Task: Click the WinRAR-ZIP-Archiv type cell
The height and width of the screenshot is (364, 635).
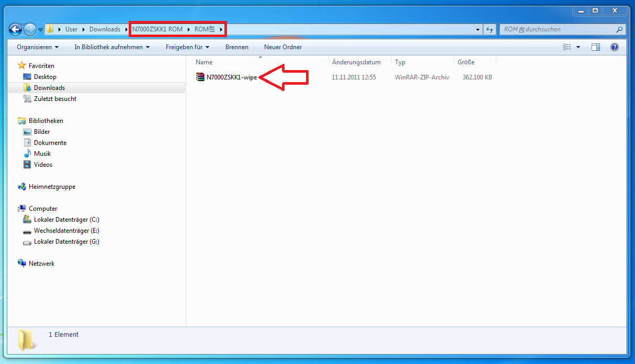Action: (x=422, y=77)
